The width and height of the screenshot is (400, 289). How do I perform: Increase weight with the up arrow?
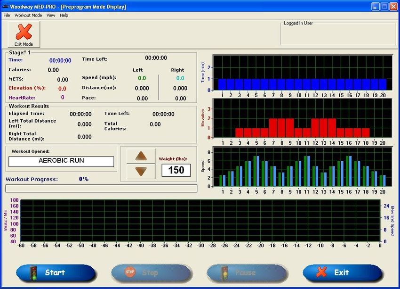pos(141,156)
